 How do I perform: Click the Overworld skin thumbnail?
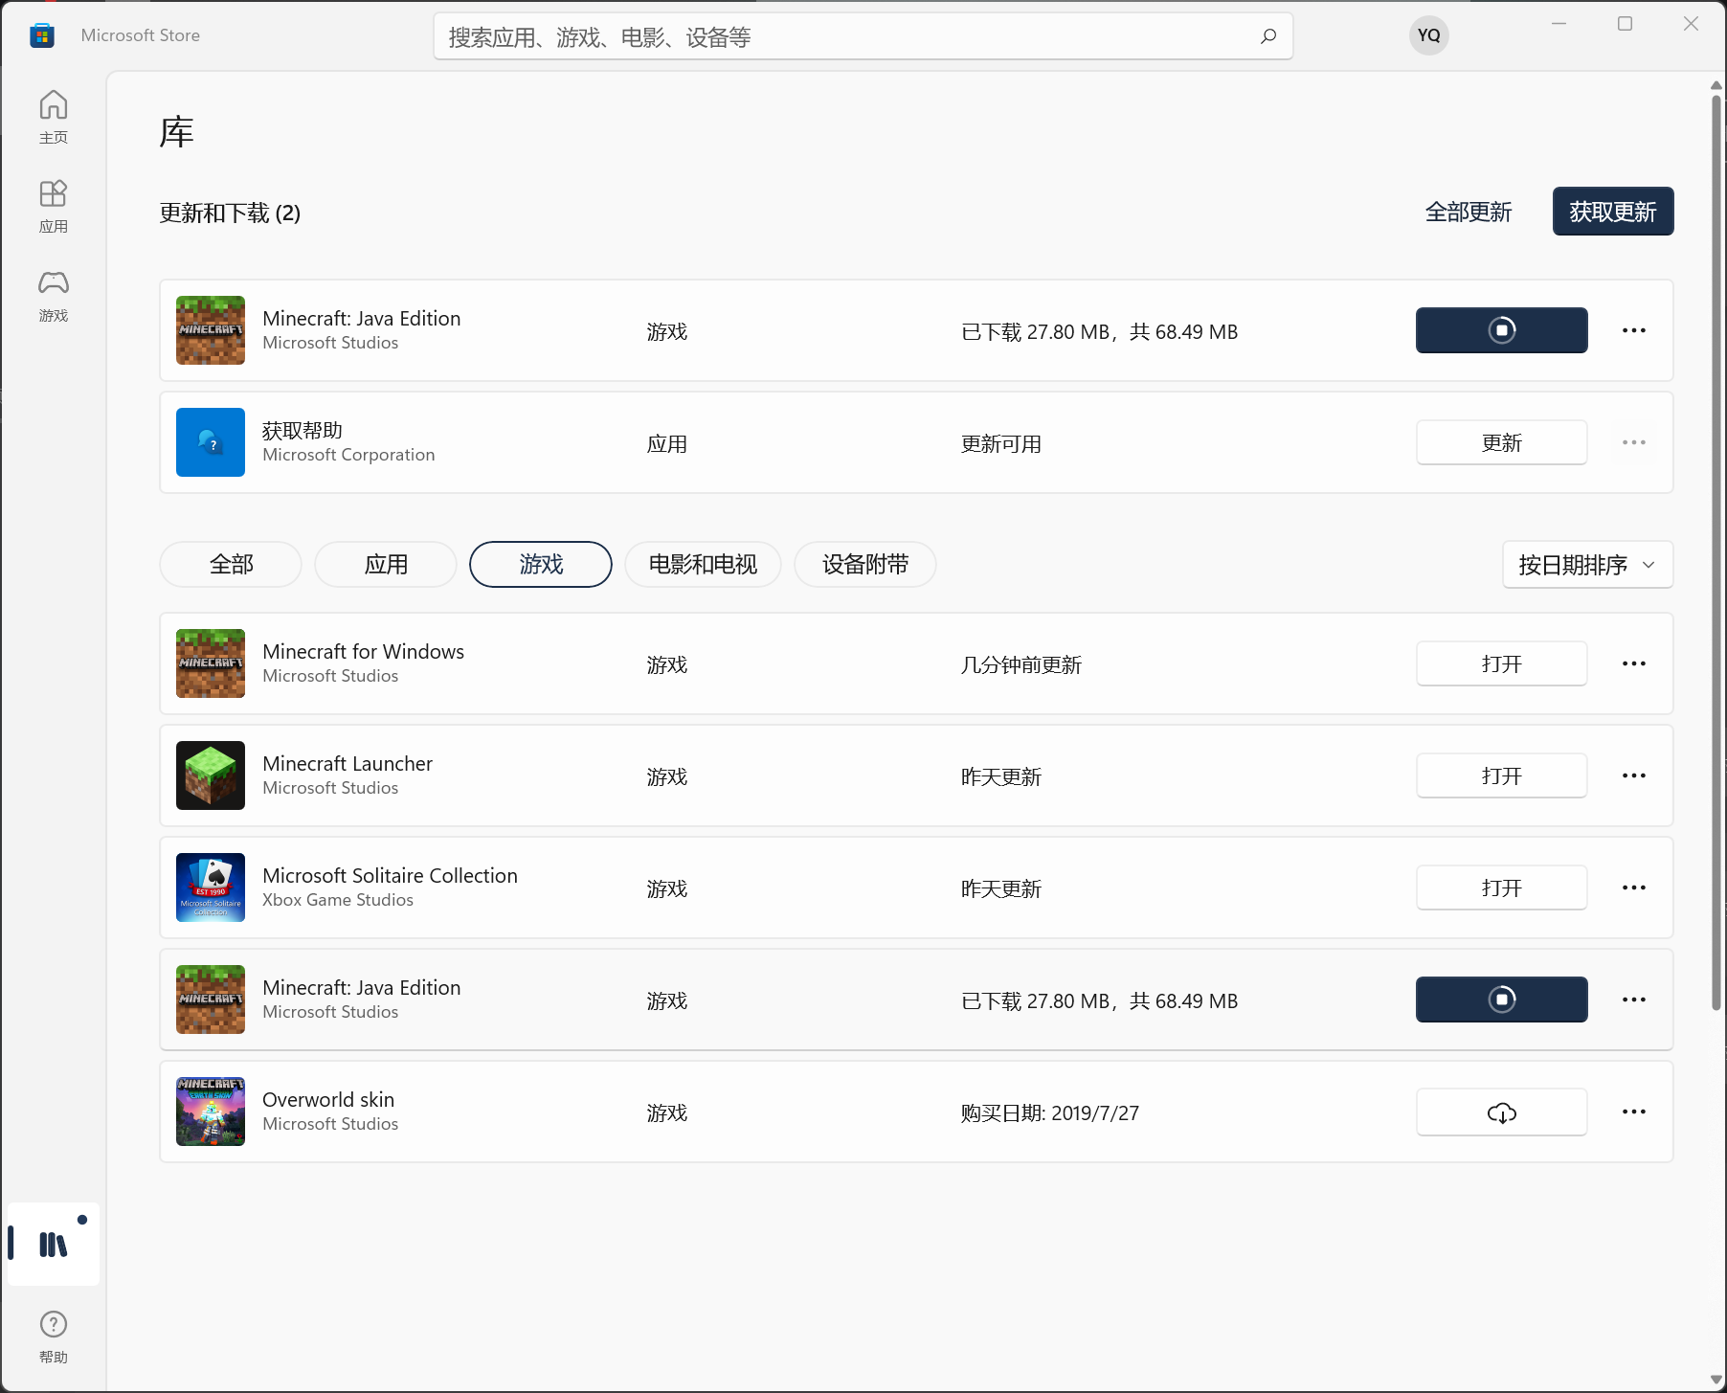tap(211, 1112)
